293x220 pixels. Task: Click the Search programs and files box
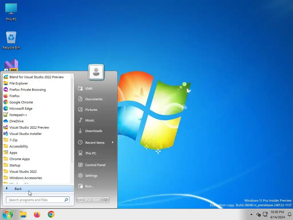pos(38,200)
